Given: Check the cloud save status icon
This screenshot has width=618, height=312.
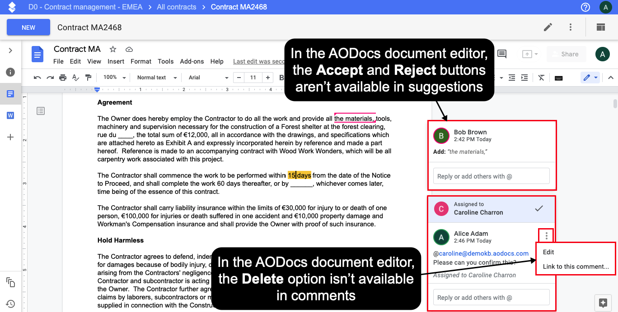Looking at the screenshot, I should coord(129,49).
